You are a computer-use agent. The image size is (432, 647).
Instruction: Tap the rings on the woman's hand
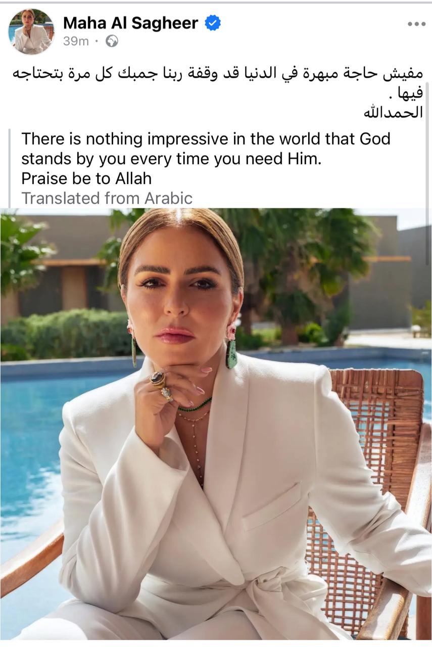pyautogui.click(x=160, y=384)
